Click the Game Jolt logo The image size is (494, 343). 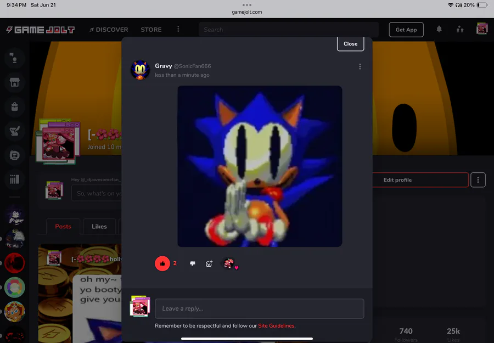pos(40,30)
